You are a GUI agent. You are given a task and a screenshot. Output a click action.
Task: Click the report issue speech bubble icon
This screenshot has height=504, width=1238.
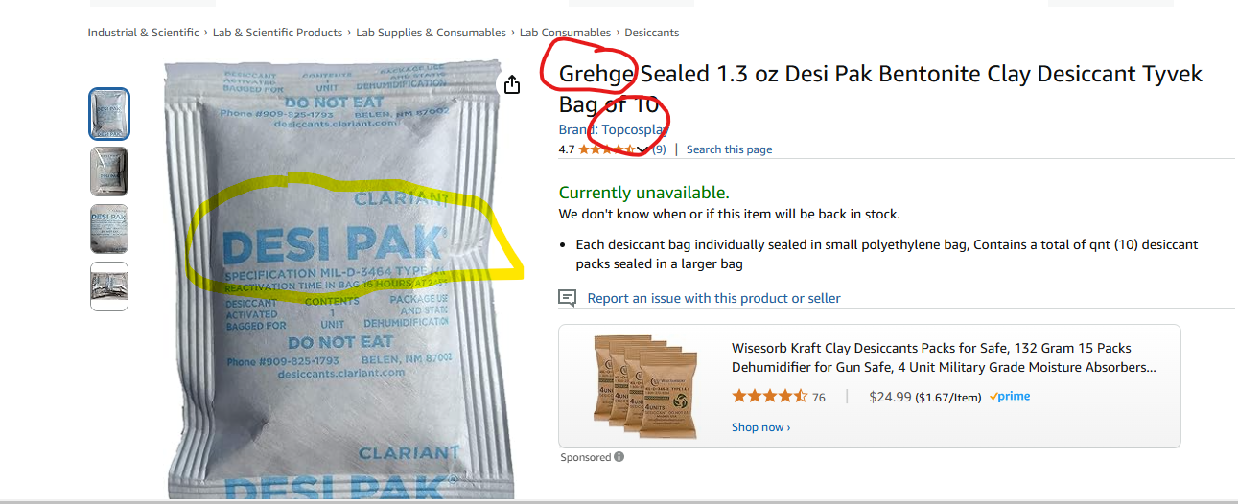click(568, 298)
